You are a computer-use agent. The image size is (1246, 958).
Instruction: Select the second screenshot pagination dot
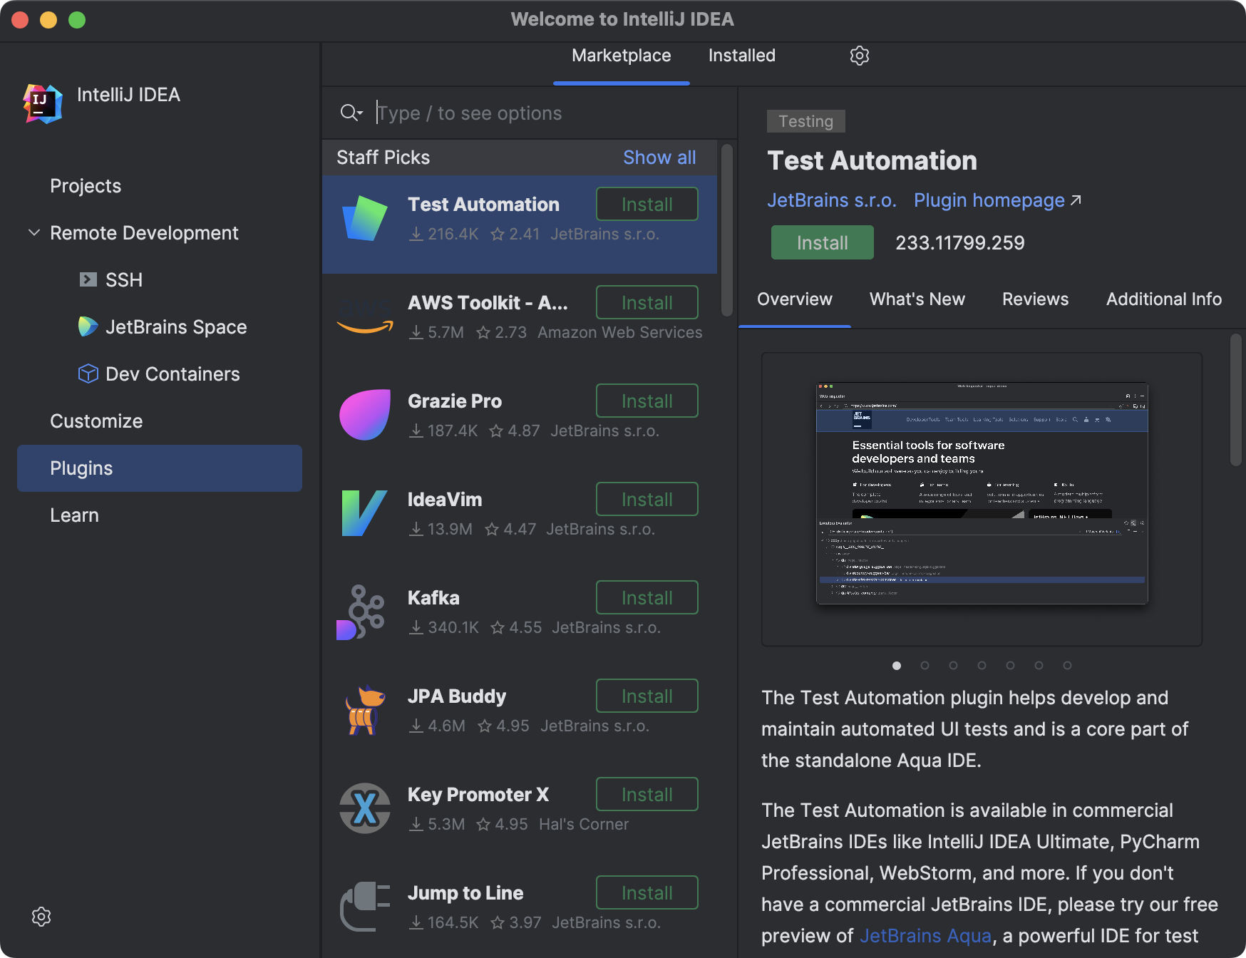925,666
